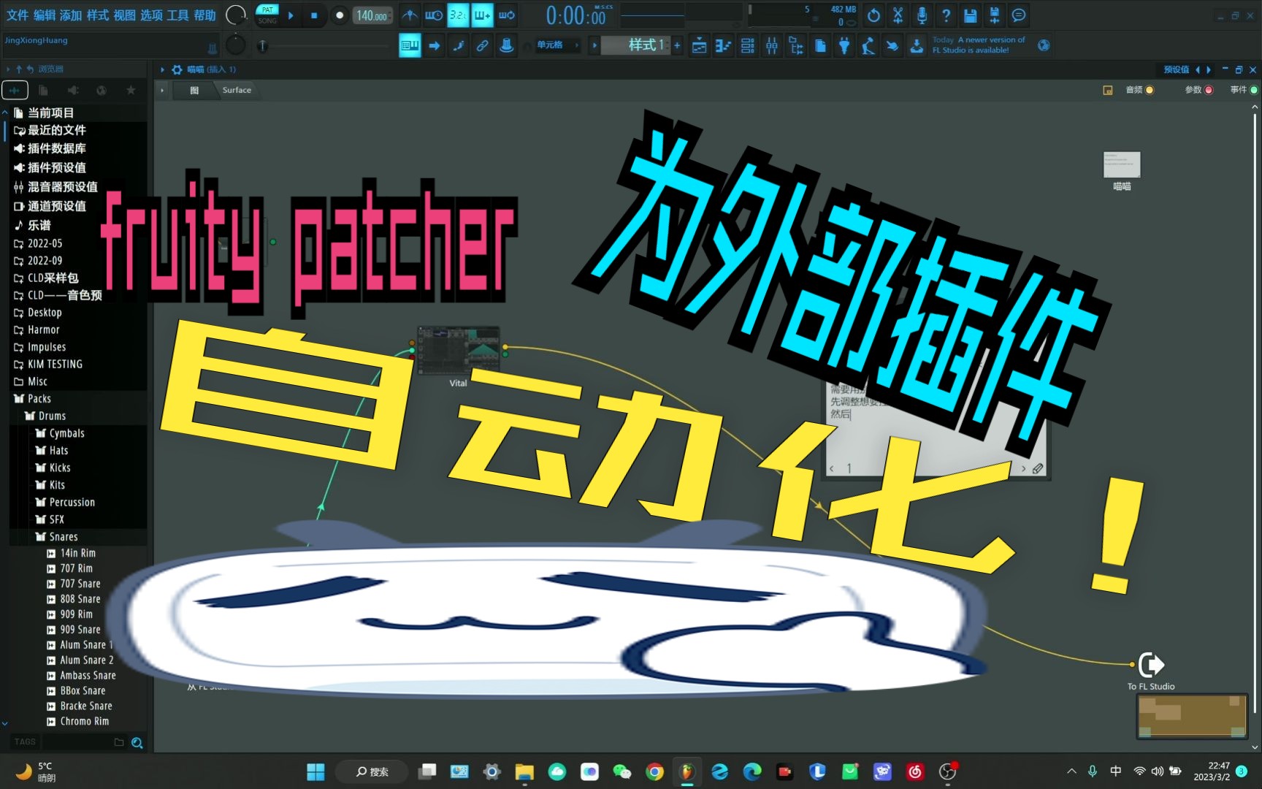The height and width of the screenshot is (789, 1262).
Task: Open the Piano roll icon
Action: (723, 45)
